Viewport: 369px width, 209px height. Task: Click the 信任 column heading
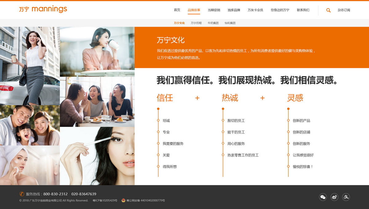pyautogui.click(x=165, y=98)
